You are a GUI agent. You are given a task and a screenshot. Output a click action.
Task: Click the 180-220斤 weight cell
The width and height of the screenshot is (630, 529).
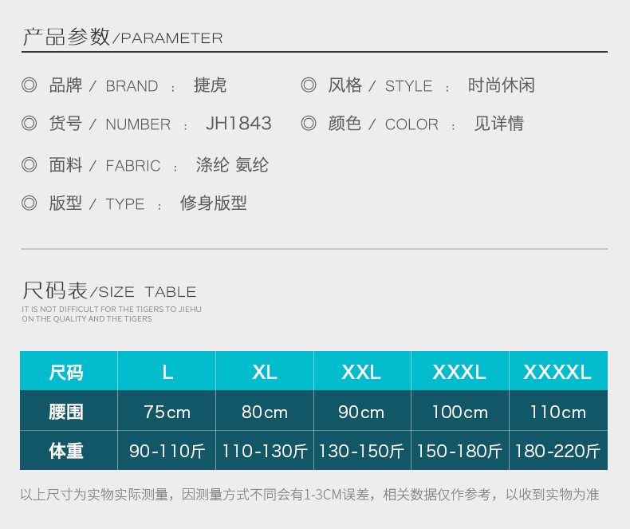[x=557, y=451]
